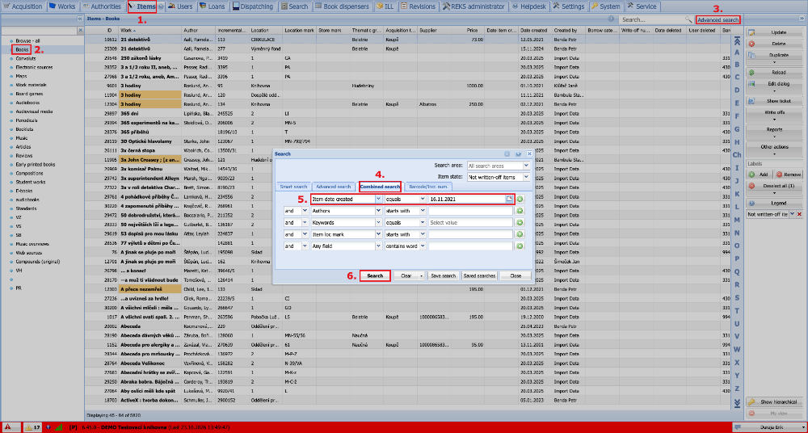The height and width of the screenshot is (433, 808).
Task: Click the small globe icon beside the Items tab
Action: (162, 6)
